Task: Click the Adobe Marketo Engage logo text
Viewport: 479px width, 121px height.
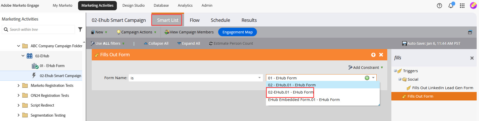Action: [x=20, y=5]
